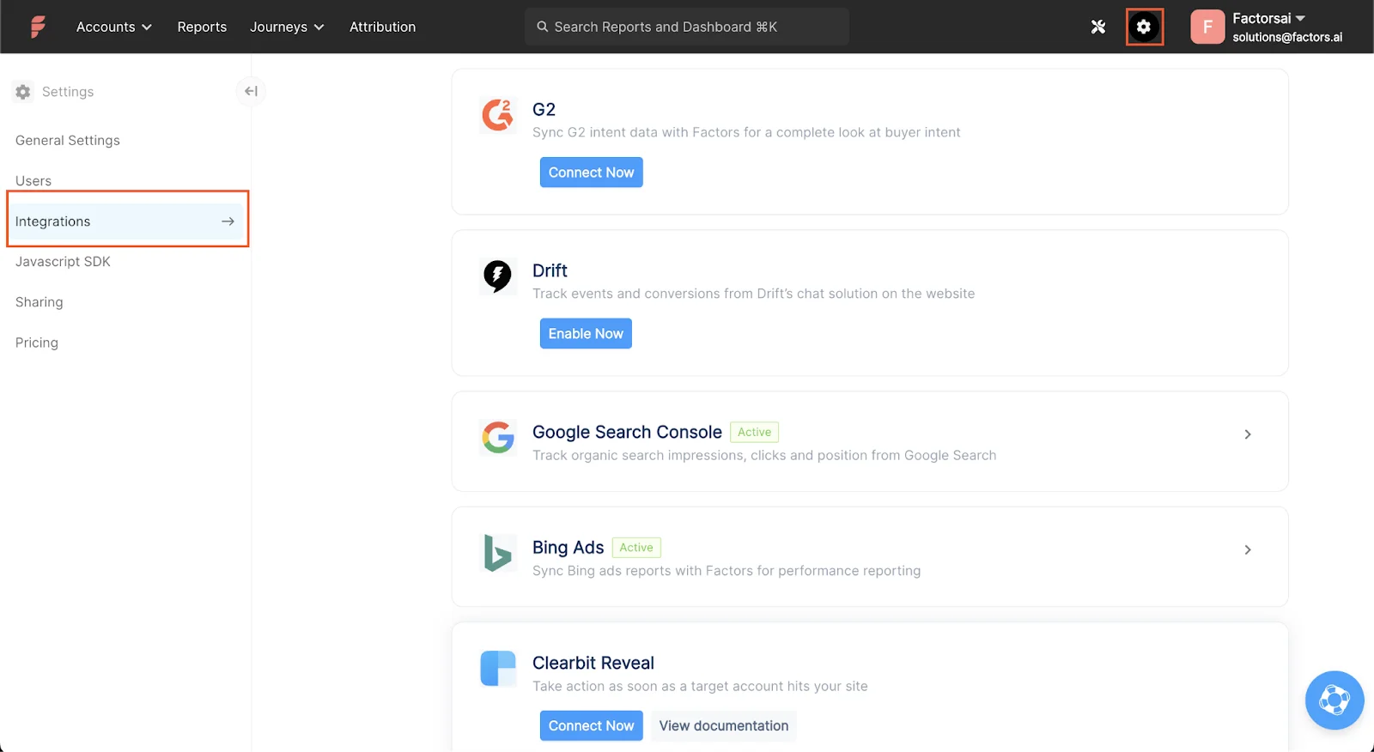This screenshot has height=752, width=1374.
Task: Click the G2 logo icon
Action: (498, 114)
